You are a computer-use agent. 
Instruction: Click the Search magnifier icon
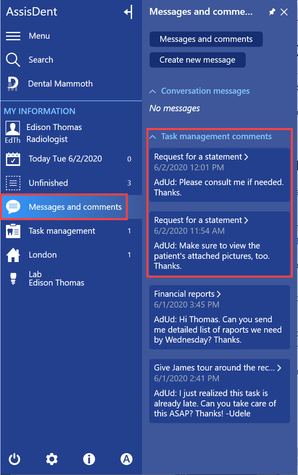pos(13,60)
